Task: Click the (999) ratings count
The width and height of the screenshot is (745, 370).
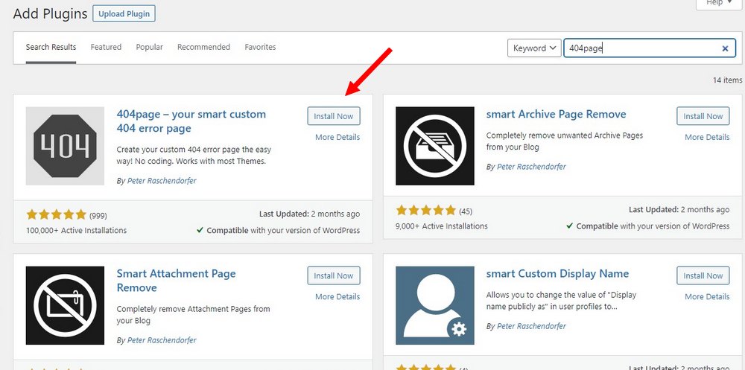Action: click(x=98, y=216)
